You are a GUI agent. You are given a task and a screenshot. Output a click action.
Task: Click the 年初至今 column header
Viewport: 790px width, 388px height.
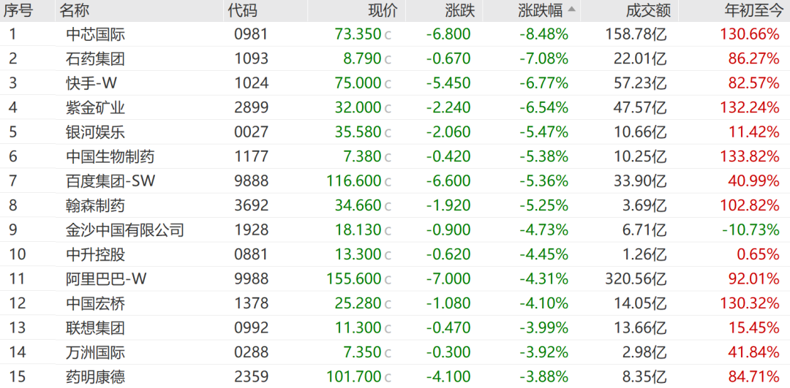pos(751,10)
